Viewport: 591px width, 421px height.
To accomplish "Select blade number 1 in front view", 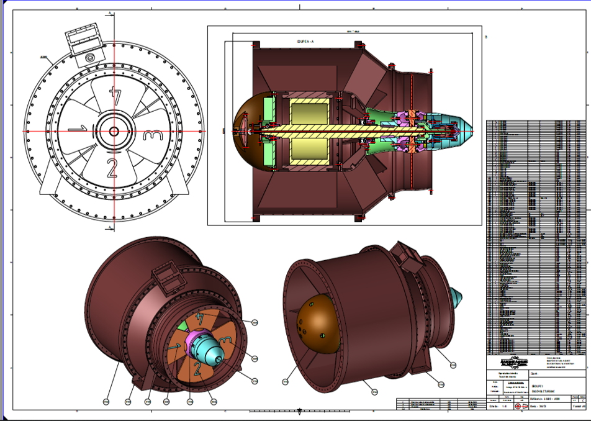I will tap(76, 129).
